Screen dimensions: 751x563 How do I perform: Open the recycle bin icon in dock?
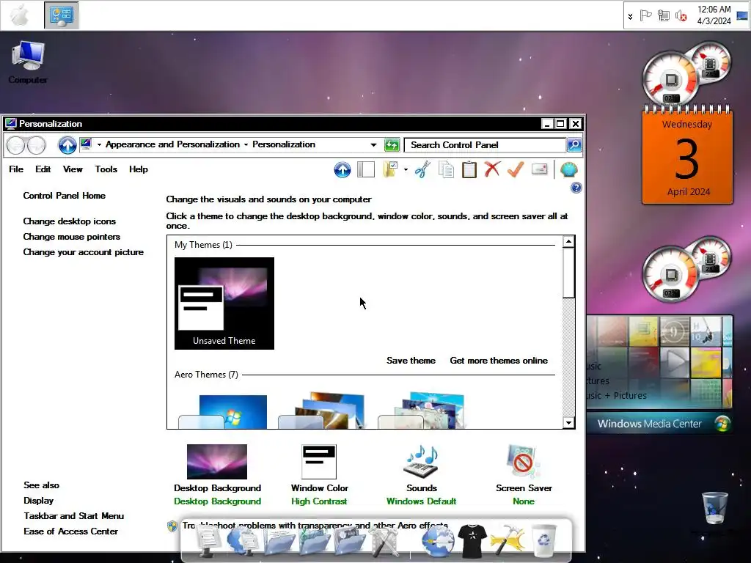pos(544,540)
